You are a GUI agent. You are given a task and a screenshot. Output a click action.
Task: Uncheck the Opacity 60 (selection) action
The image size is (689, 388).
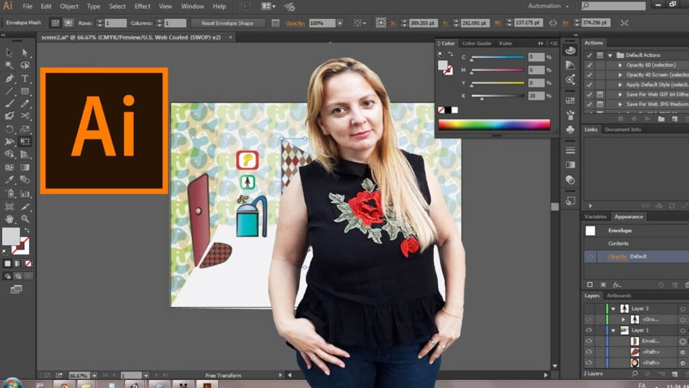(x=589, y=65)
